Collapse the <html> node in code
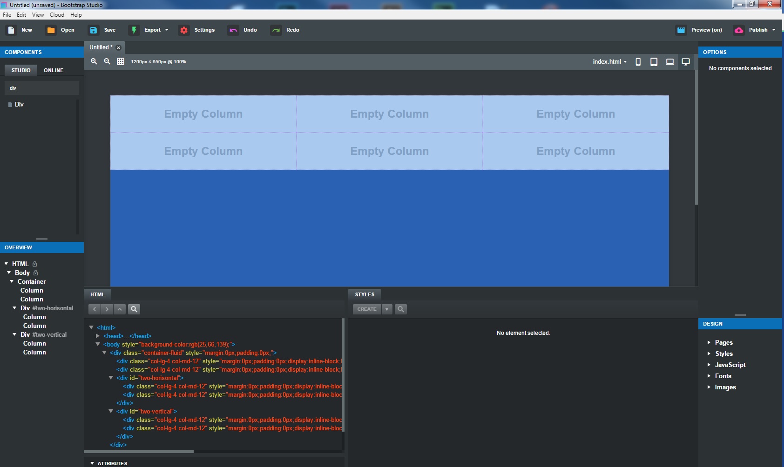The image size is (784, 467). coord(91,327)
